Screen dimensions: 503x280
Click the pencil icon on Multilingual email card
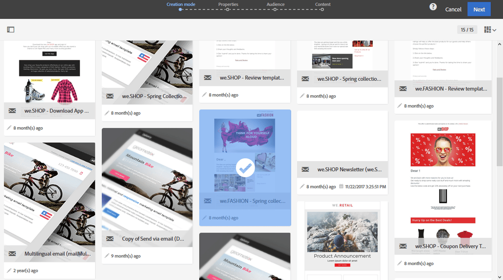point(9,270)
